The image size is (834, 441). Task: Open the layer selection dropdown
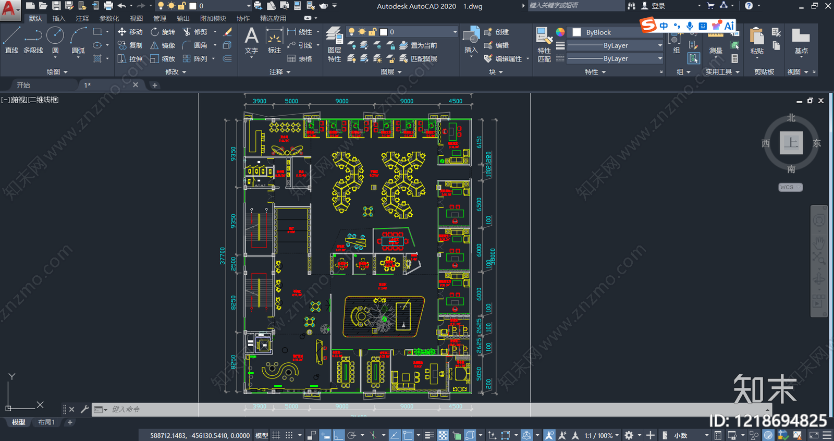pos(402,32)
